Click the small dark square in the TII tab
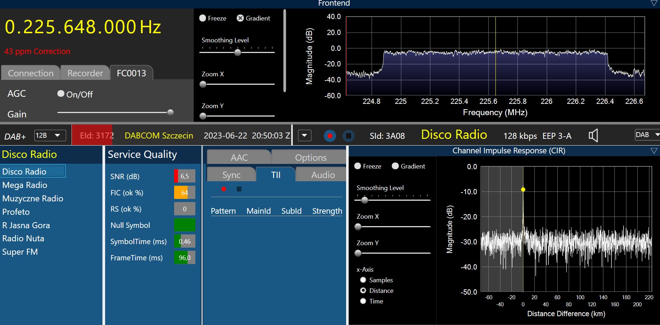 tap(239, 189)
